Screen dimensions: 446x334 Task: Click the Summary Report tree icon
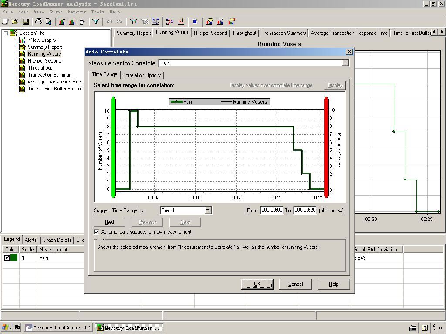pos(22,47)
